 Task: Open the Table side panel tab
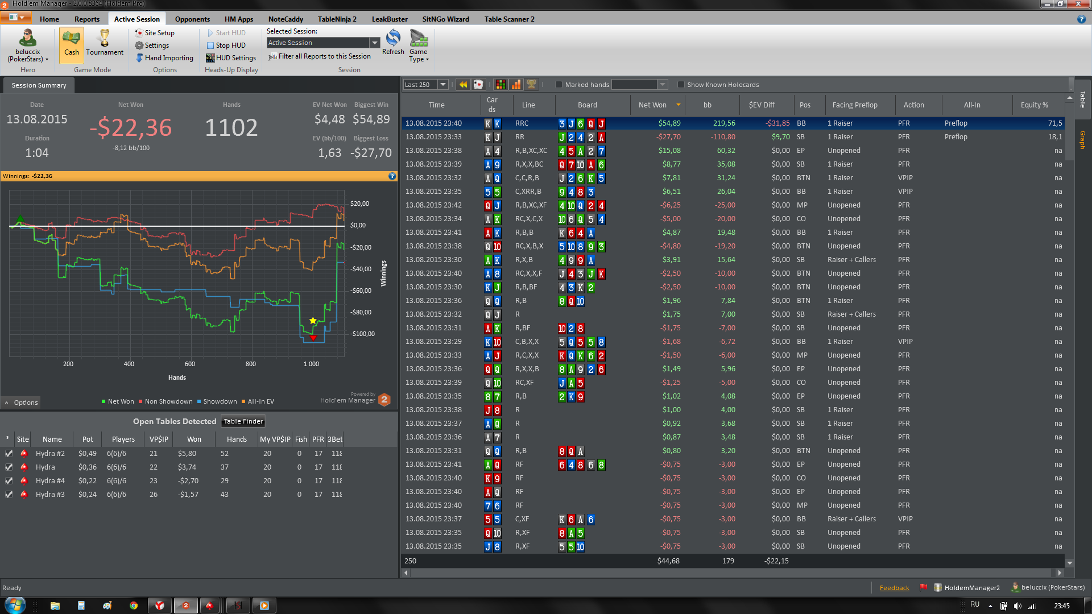[x=1082, y=99]
